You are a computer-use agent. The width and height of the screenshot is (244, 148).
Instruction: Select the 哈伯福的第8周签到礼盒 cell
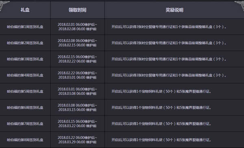pos(25,140)
